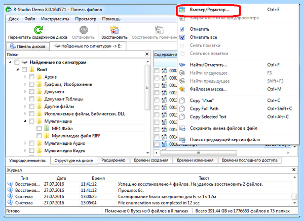Select Структуре на диске sort option
Image resolution: width=304 pixels, height=221 pixels.
coord(73,160)
